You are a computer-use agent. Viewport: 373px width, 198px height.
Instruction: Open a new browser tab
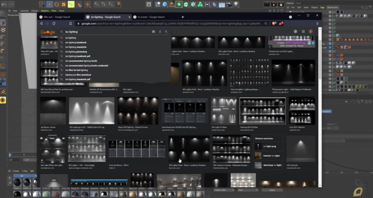(183, 17)
